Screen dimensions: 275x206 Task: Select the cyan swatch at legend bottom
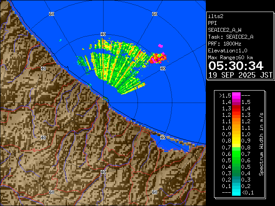pyautogui.click(x=236, y=192)
